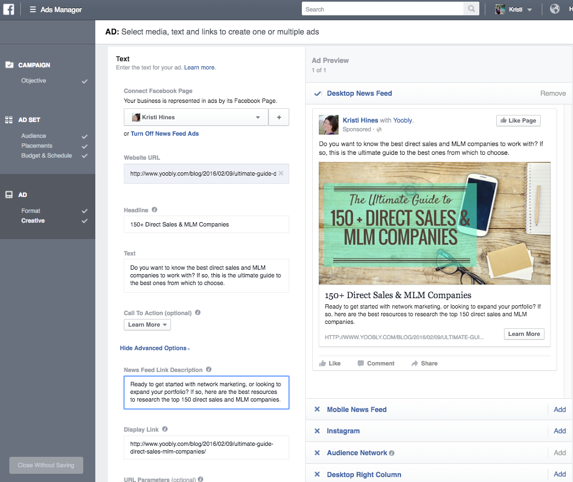Open the Call To Action info icon
Viewport: 573px width, 482px height.
198,313
